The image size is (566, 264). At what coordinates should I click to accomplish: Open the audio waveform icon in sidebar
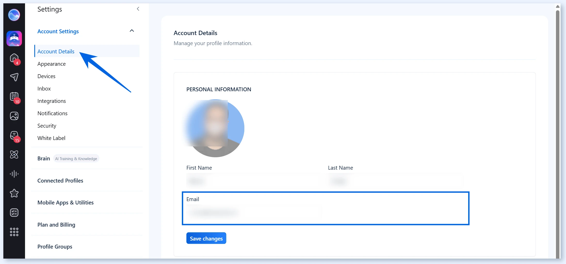point(14,174)
